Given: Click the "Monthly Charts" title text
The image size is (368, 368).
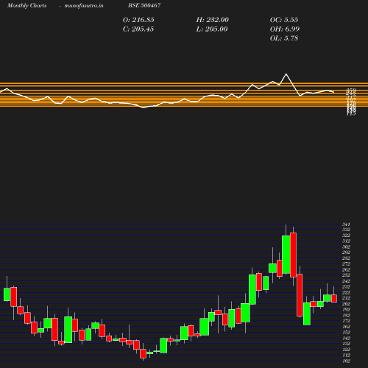Looking at the screenshot, I should click(x=27, y=5).
